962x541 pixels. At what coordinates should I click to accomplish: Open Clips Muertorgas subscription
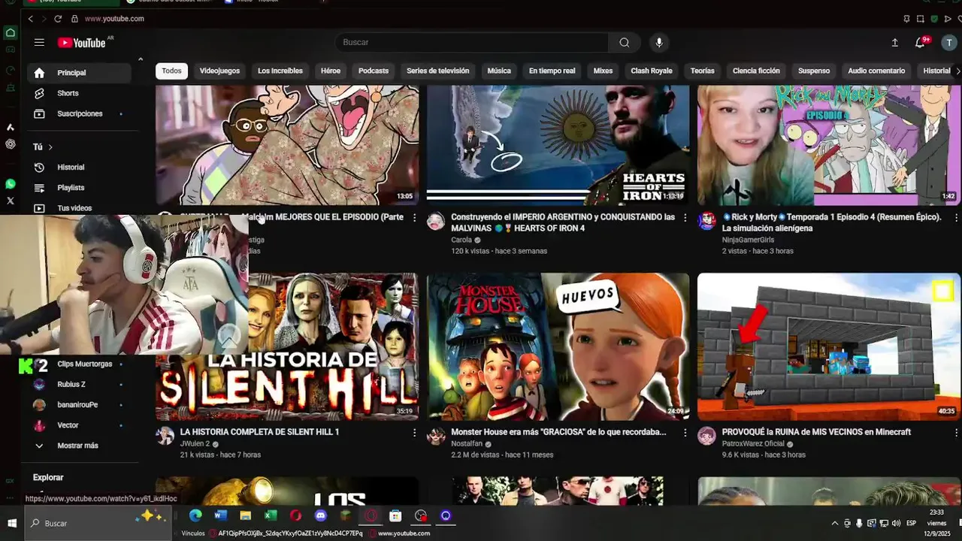pos(80,364)
